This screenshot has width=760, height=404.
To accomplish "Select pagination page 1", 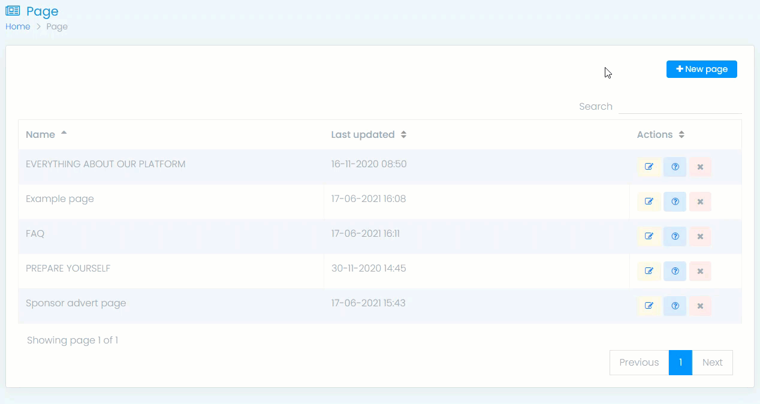I will pyautogui.click(x=680, y=363).
